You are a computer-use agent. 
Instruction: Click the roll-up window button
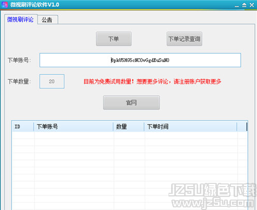click(244, 5)
